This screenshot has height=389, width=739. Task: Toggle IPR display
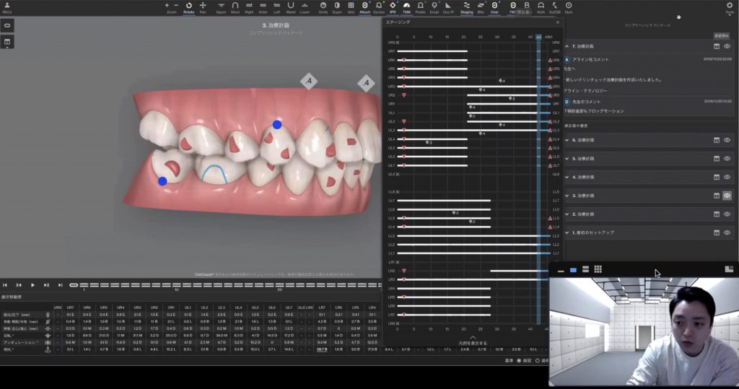pyautogui.click(x=393, y=7)
